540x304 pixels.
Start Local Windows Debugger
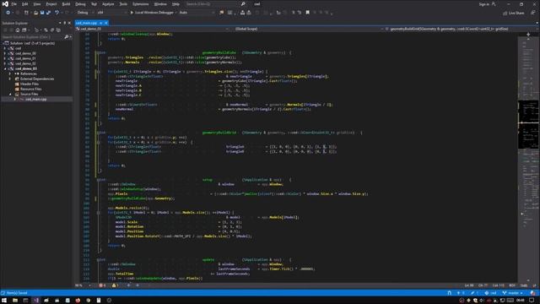click(152, 13)
